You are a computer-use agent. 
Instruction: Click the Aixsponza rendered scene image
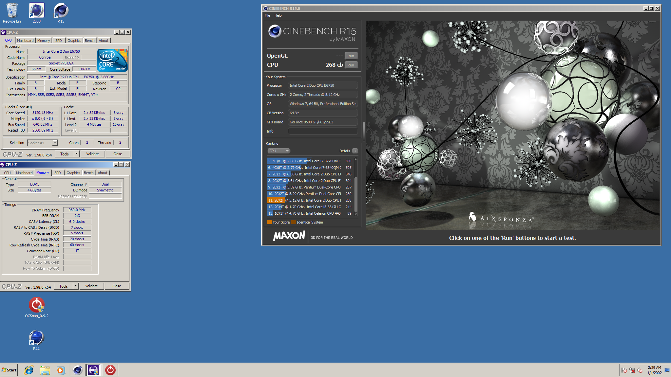point(512,125)
